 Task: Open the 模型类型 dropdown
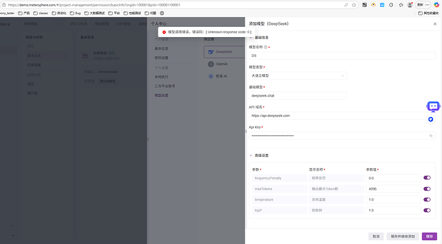pos(298,75)
